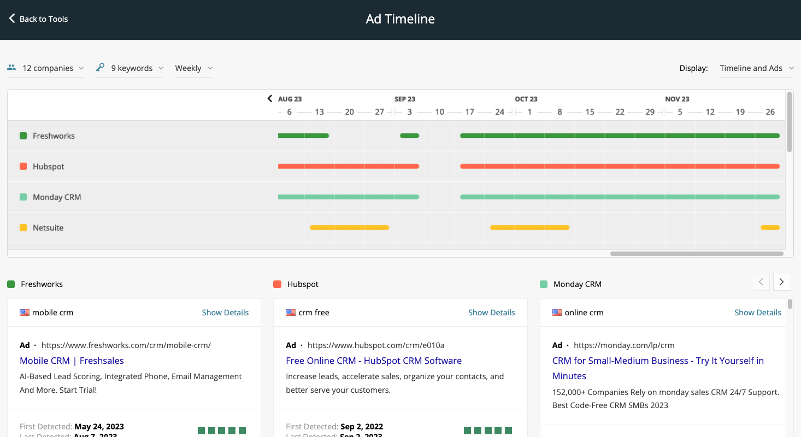Go back using the Back to Tools arrow
Image resolution: width=801 pixels, height=437 pixels.
point(12,19)
